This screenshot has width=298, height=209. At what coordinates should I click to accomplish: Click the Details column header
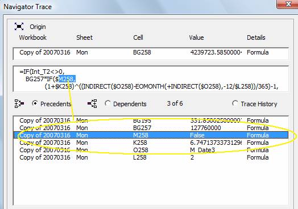[256, 37]
